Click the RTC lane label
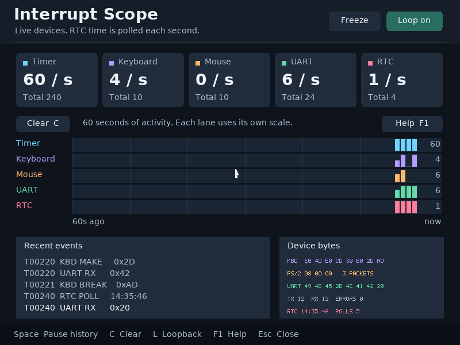 click(24, 205)
